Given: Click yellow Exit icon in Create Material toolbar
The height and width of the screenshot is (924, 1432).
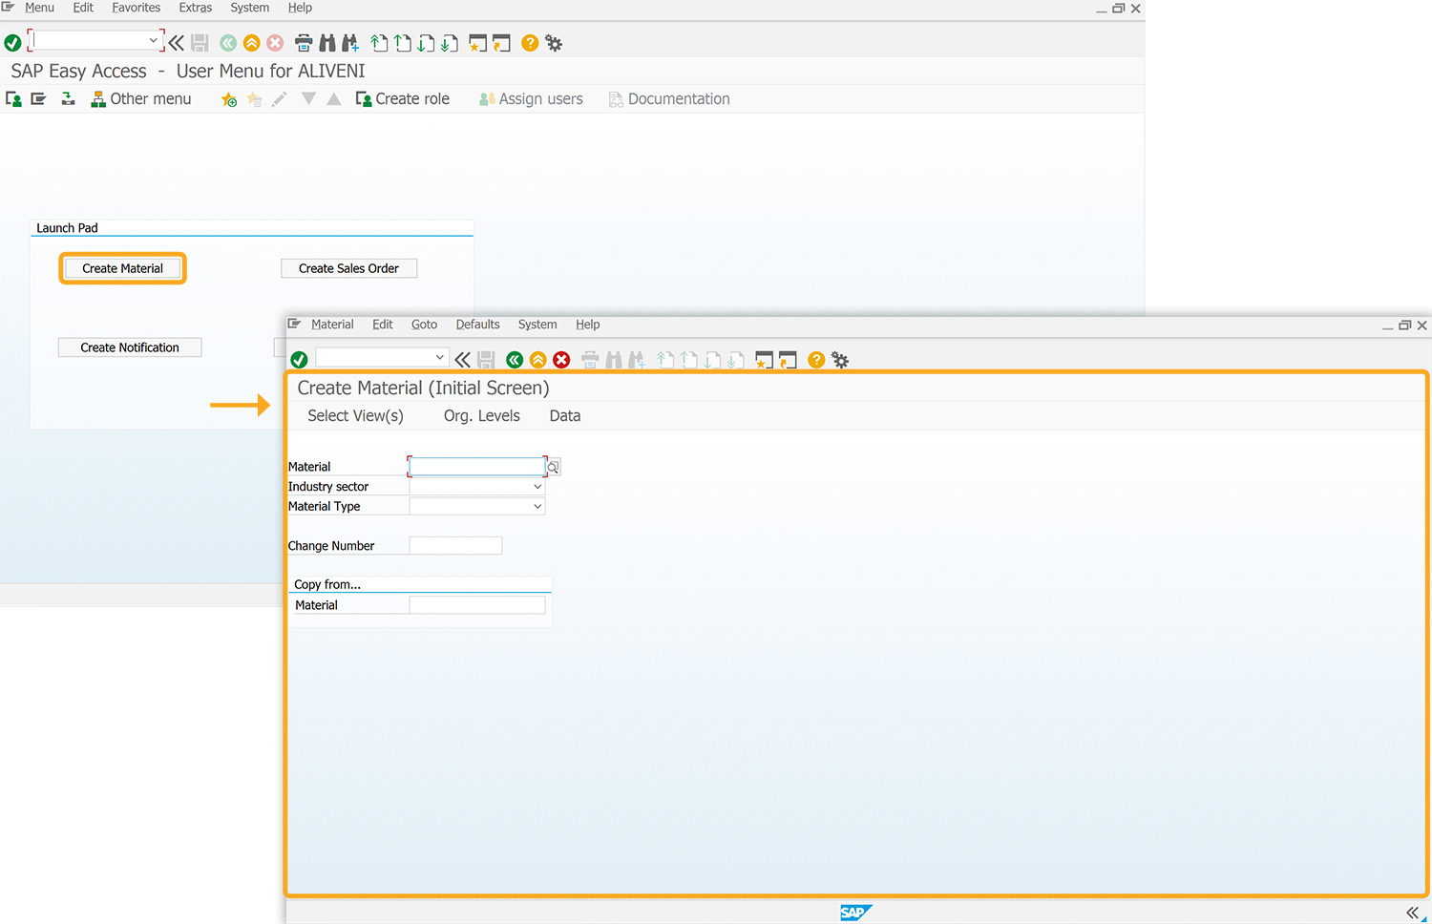Looking at the screenshot, I should (538, 360).
